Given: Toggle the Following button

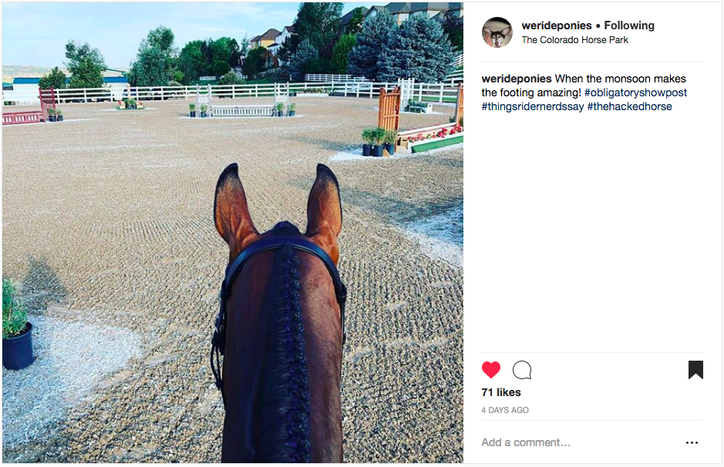Looking at the screenshot, I should coord(629,25).
